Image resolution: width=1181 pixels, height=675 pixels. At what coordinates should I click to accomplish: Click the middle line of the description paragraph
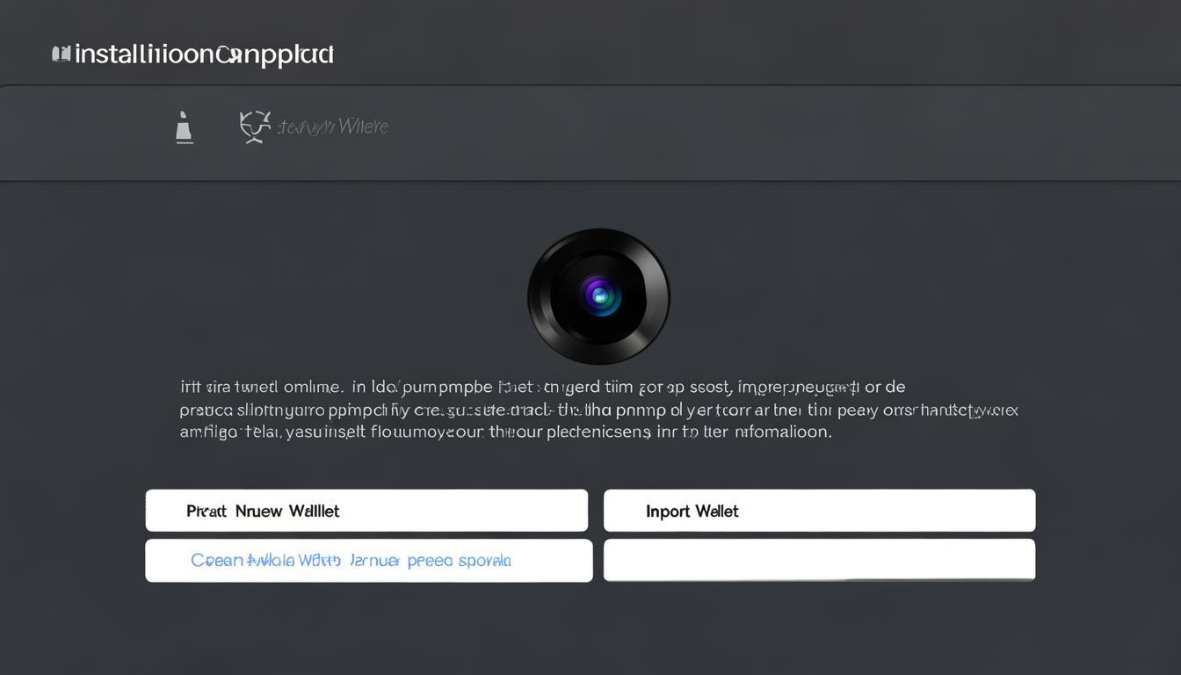[598, 410]
